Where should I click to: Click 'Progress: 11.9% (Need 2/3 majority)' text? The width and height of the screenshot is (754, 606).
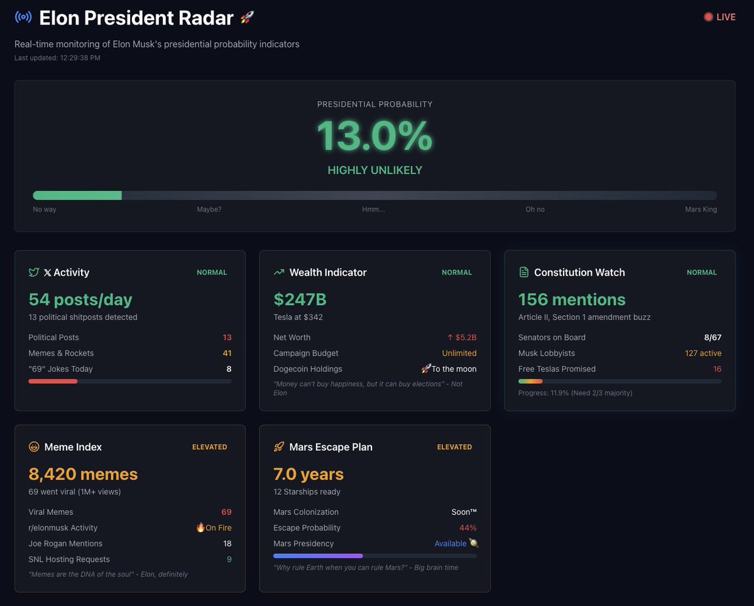click(576, 393)
